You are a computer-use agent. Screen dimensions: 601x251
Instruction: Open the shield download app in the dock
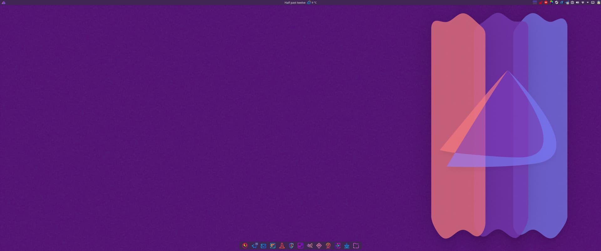pos(291,246)
